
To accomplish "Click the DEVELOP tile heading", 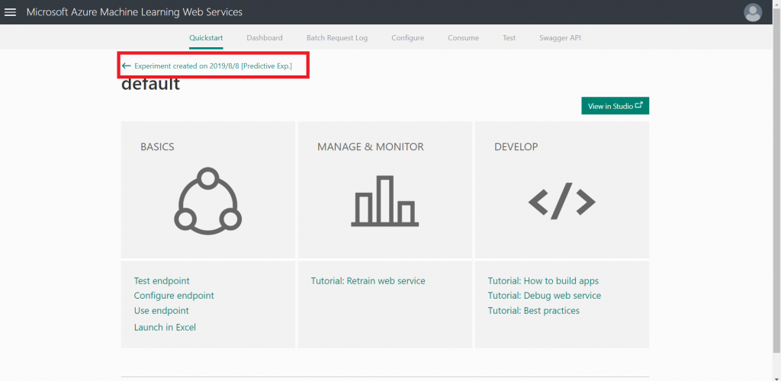I will (516, 147).
